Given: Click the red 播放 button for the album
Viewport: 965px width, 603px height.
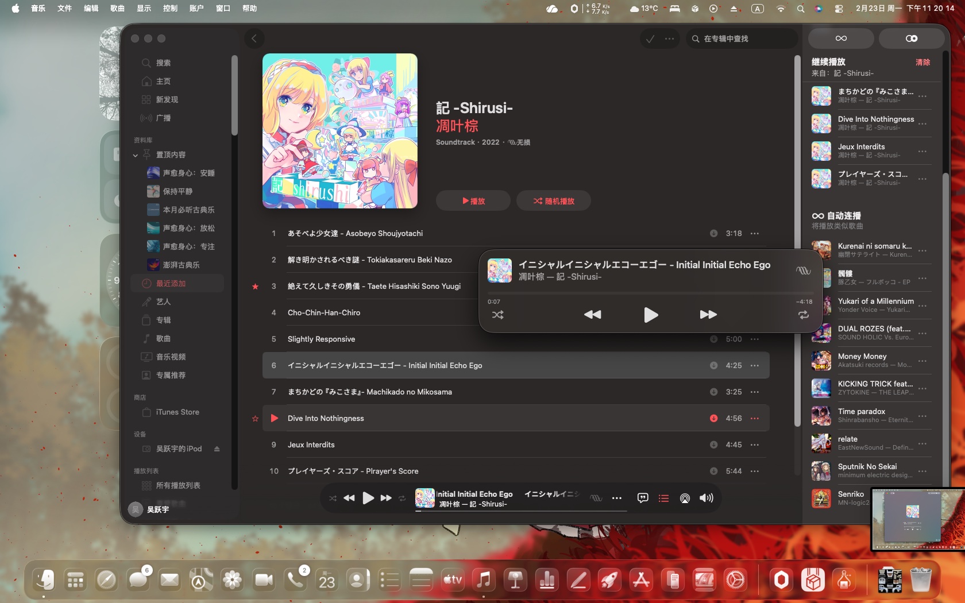Looking at the screenshot, I should click(473, 200).
